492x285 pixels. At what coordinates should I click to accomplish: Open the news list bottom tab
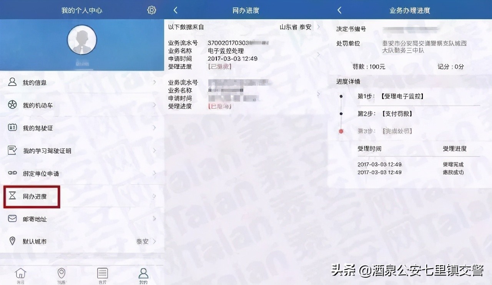(102, 275)
